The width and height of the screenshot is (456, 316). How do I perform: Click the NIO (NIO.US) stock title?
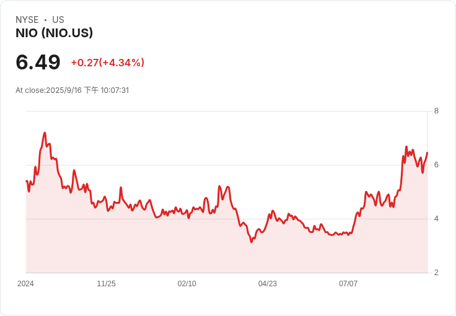coord(54,33)
